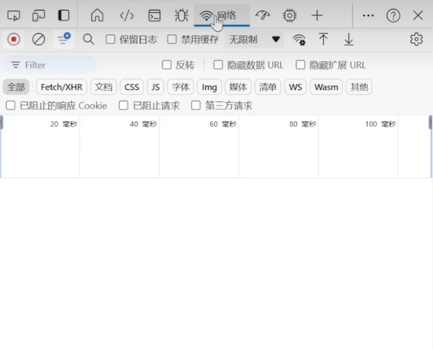Click the plus icon for more tools
The image size is (433, 350).
coord(317,15)
